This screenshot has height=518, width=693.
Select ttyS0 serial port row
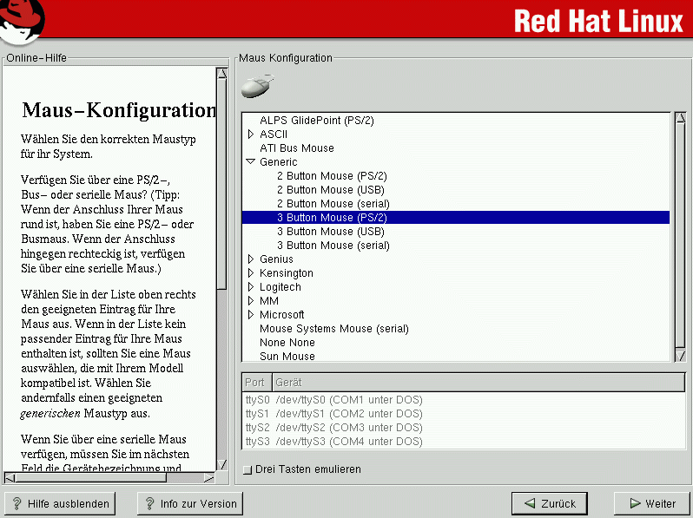click(333, 400)
